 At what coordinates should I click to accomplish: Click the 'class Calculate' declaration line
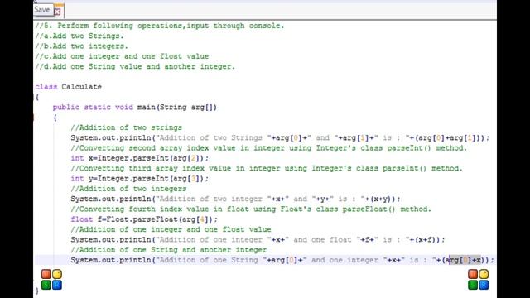(68, 87)
